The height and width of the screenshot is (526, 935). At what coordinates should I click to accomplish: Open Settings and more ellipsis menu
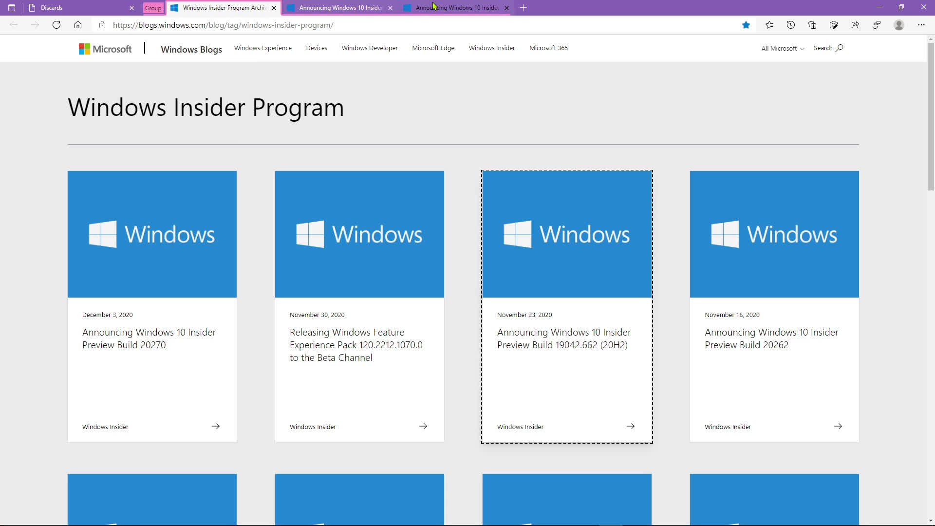point(921,25)
